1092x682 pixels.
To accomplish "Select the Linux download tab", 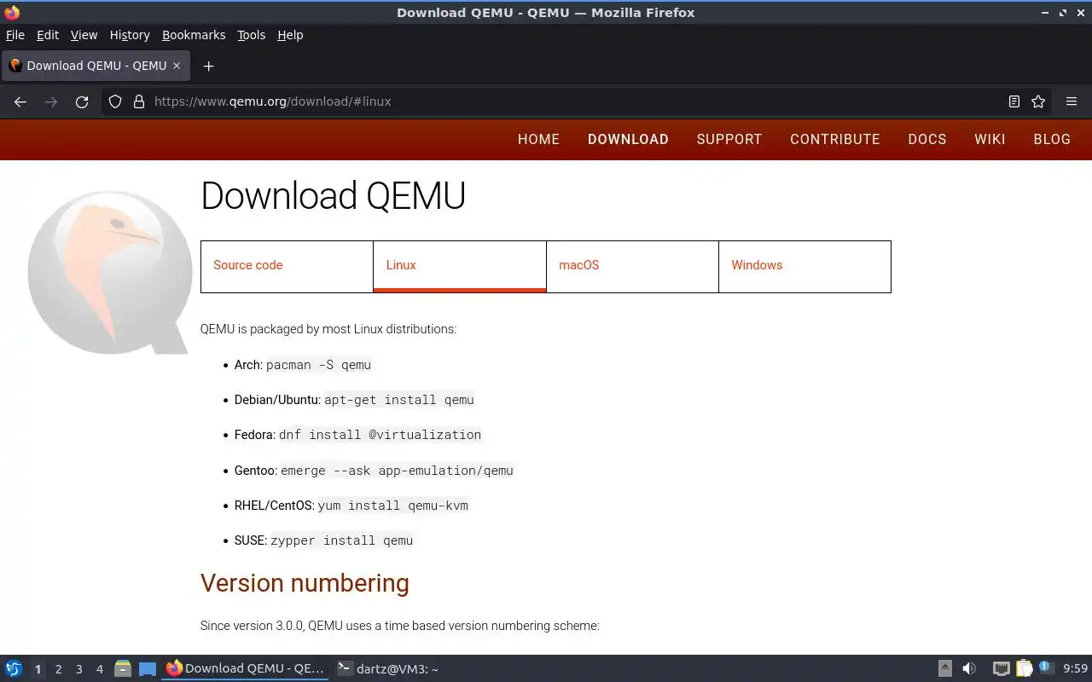I will (x=460, y=266).
